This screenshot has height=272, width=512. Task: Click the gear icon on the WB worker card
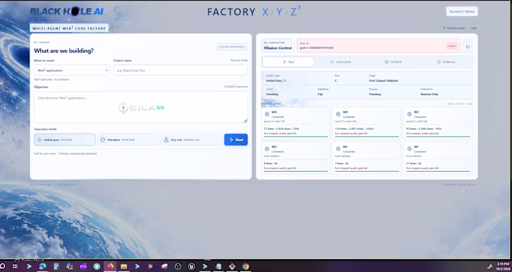point(338,114)
